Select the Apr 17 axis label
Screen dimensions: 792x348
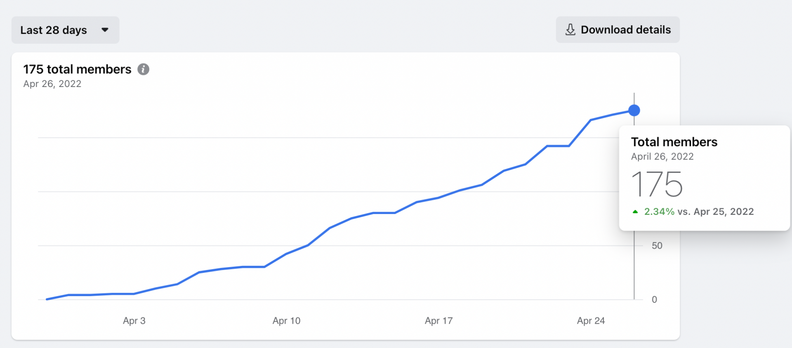(438, 321)
